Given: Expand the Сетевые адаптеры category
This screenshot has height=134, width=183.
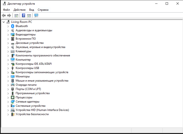Looking at the screenshot, I should [8, 102].
